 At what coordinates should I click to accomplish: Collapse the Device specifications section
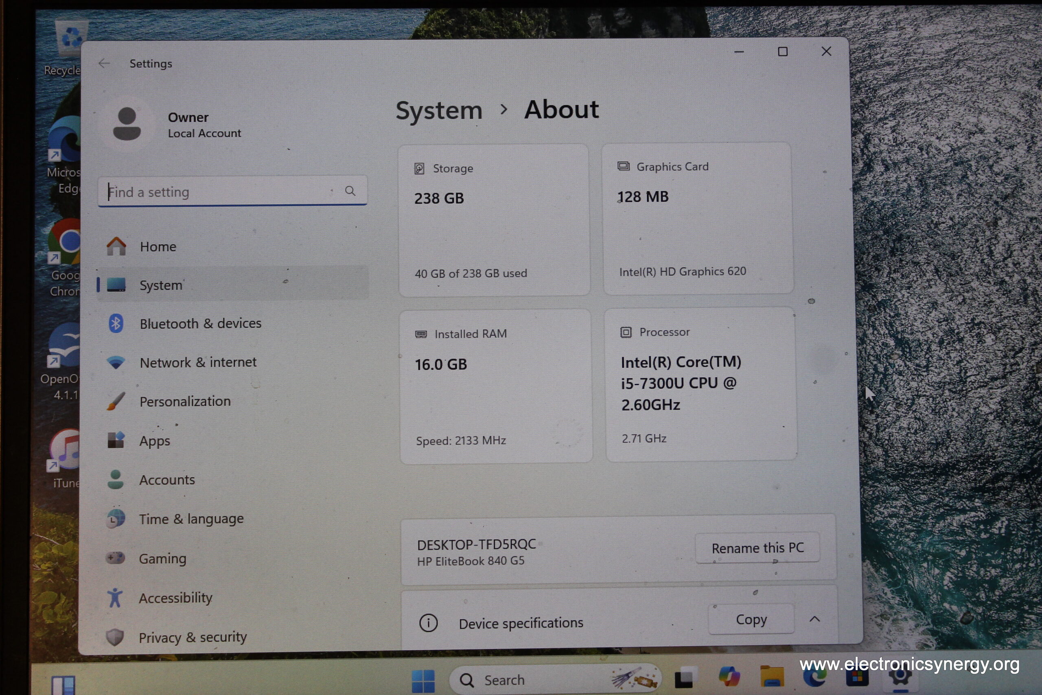pyautogui.click(x=814, y=619)
